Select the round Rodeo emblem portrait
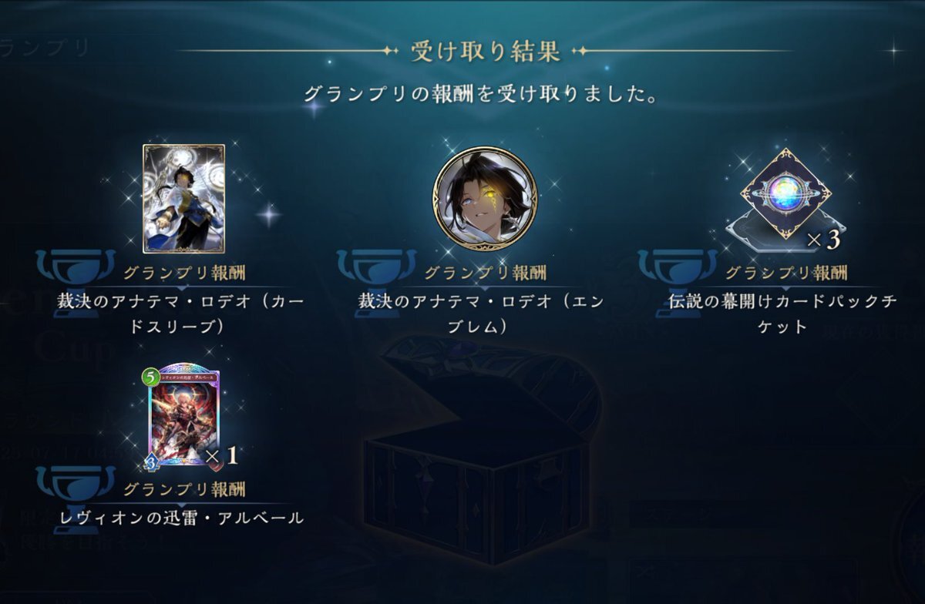 click(485, 200)
